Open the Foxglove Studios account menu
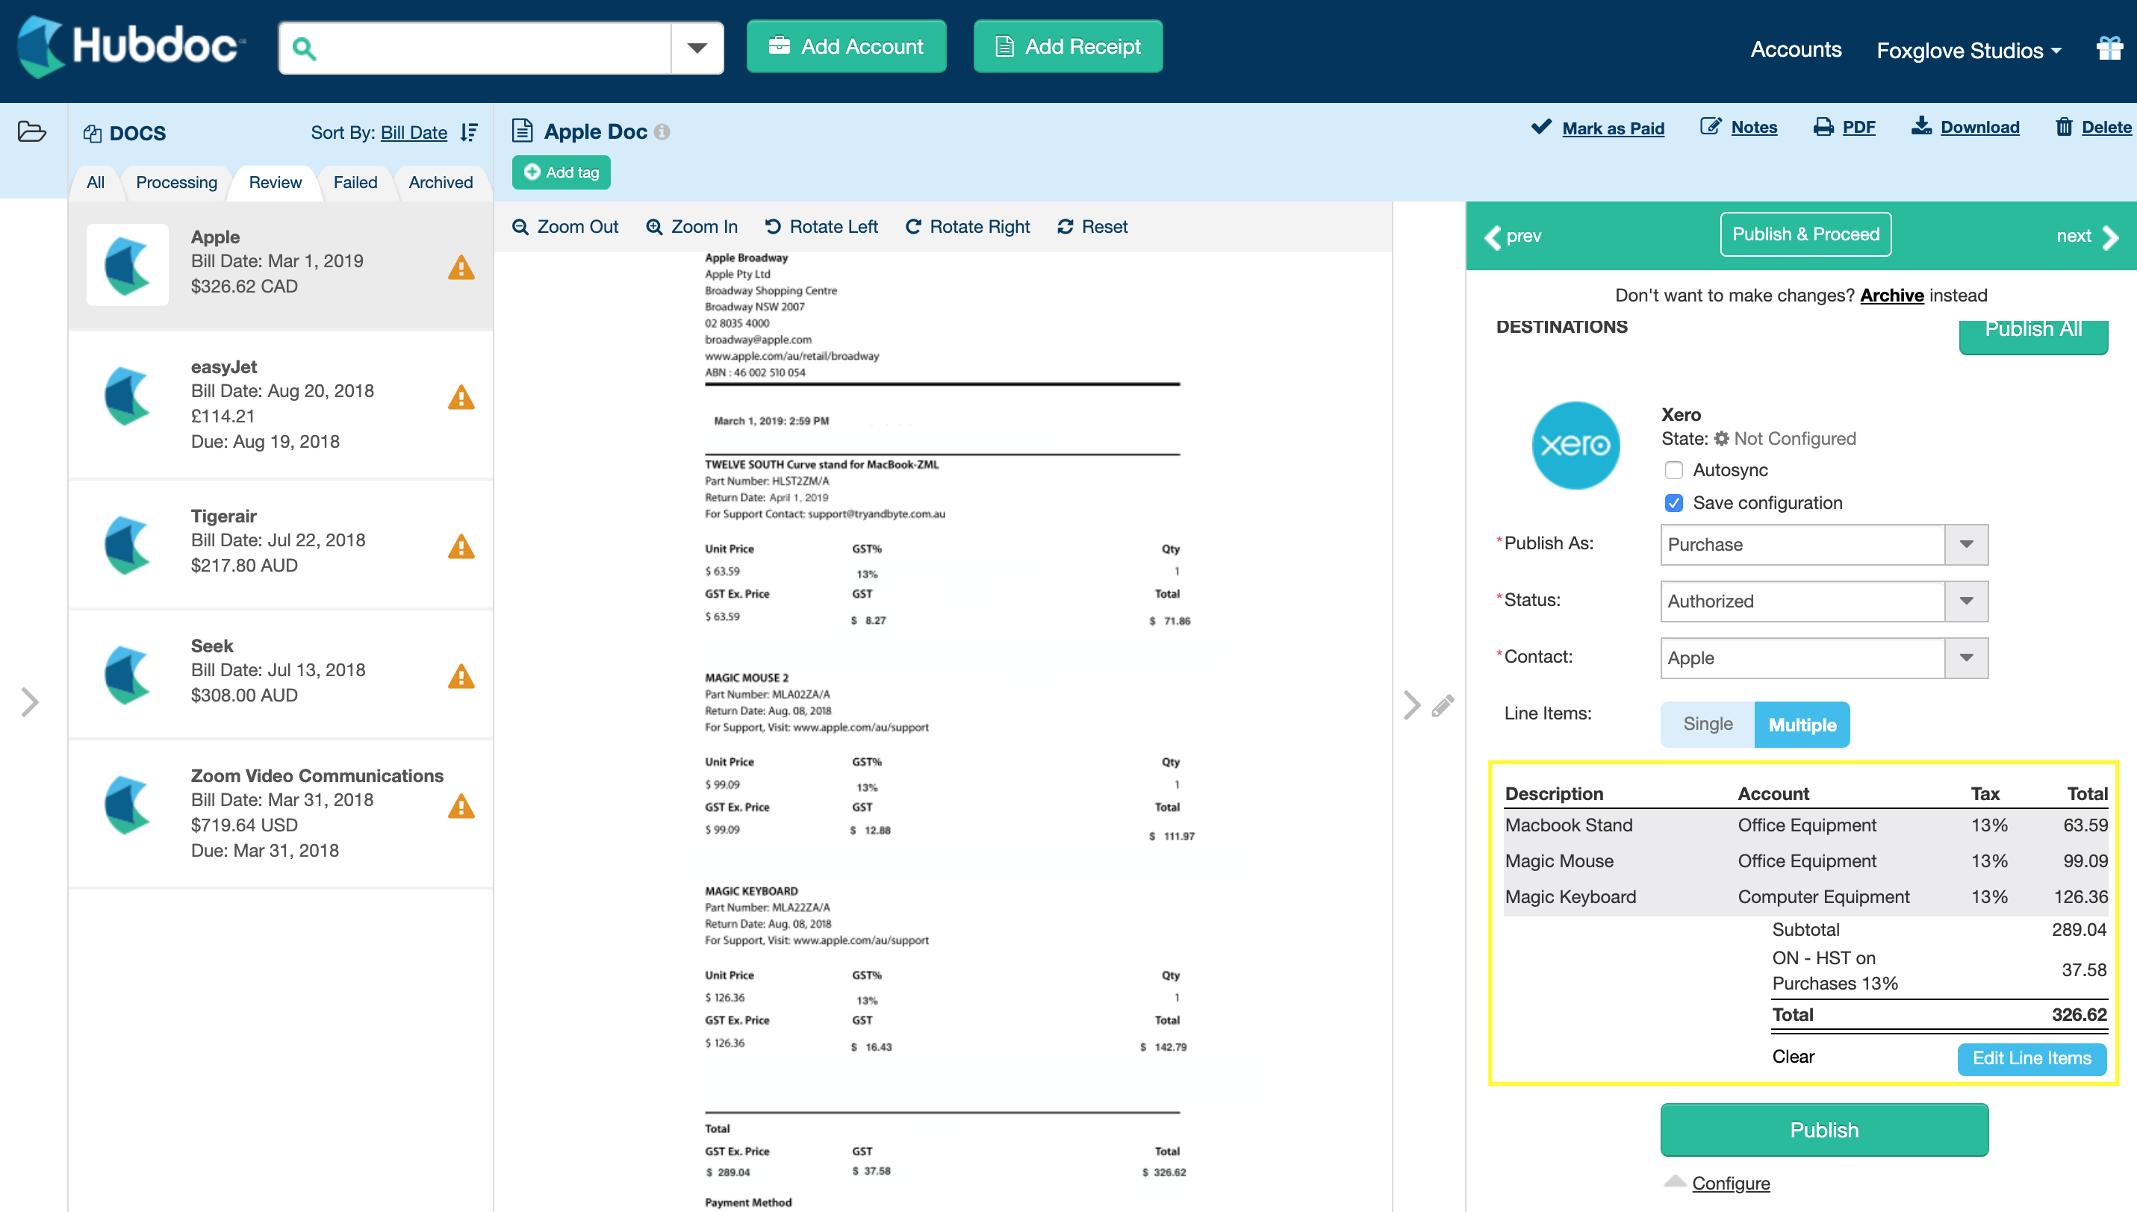Screen dimensions: 2137x1212 [1969, 50]
